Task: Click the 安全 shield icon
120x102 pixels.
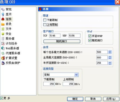Action: 3,34
